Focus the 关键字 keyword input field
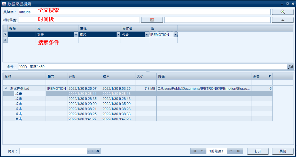The image size is (297, 158). pos(144,12)
